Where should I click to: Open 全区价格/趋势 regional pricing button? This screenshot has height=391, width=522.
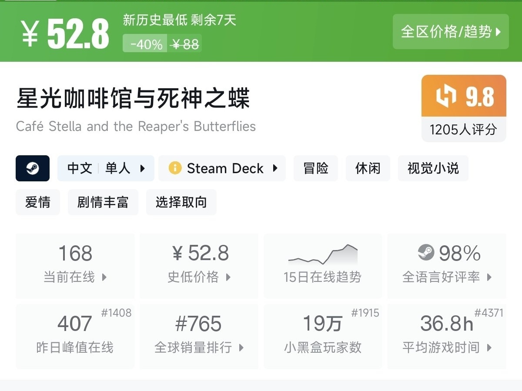coord(451,32)
